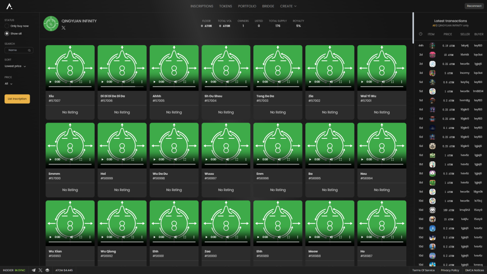
Task: Open the INSCRIPTIONS tab
Action: 202,6
